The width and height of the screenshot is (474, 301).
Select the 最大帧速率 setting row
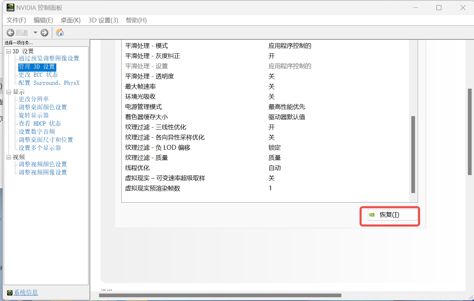[265, 87]
